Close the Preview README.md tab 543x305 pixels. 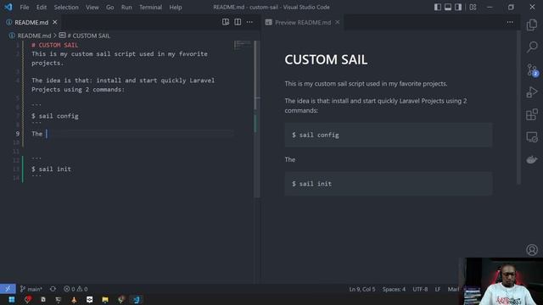338,22
